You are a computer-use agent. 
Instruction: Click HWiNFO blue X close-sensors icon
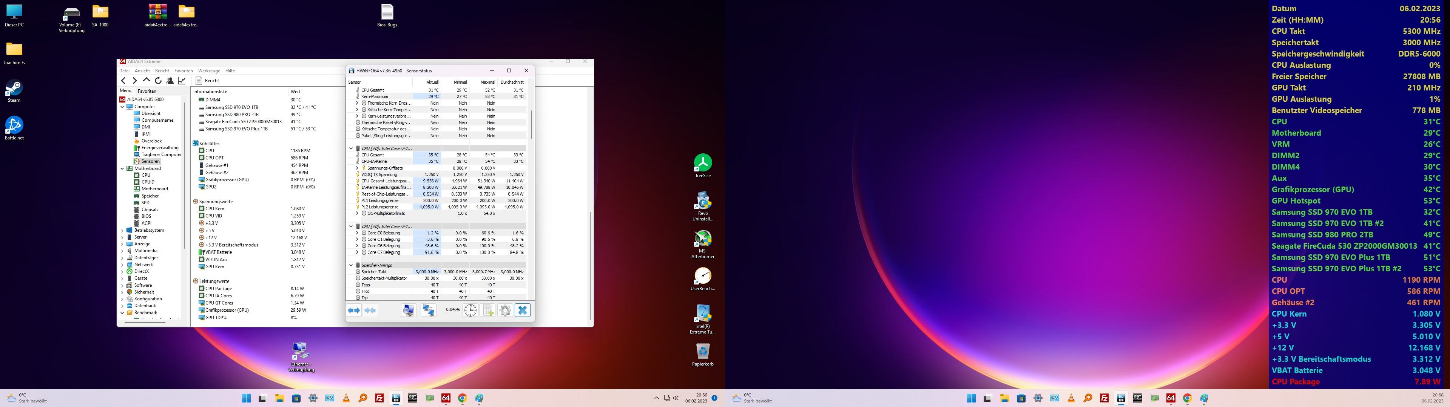[522, 310]
